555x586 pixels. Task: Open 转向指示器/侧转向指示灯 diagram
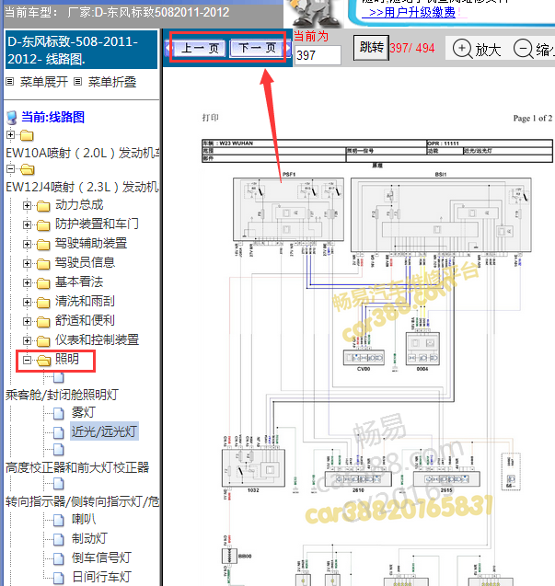[x=82, y=501]
